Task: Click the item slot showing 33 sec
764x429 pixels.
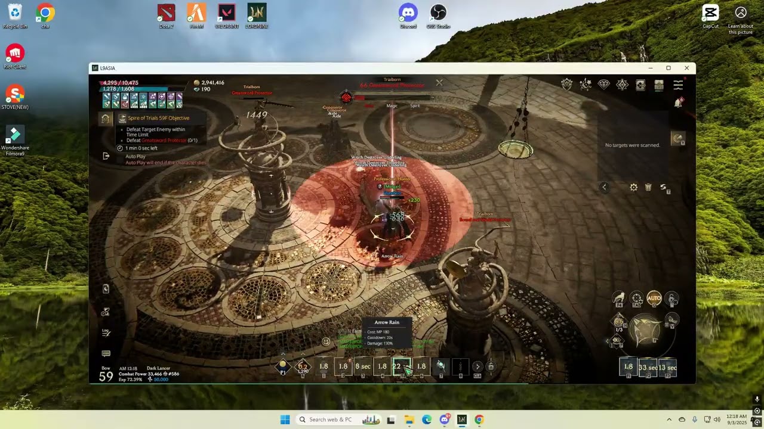Action: click(648, 368)
